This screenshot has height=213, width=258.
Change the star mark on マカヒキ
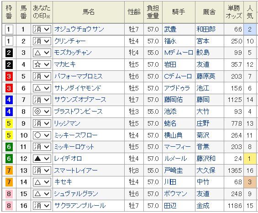42,64
